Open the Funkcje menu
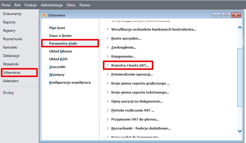 (31, 5)
